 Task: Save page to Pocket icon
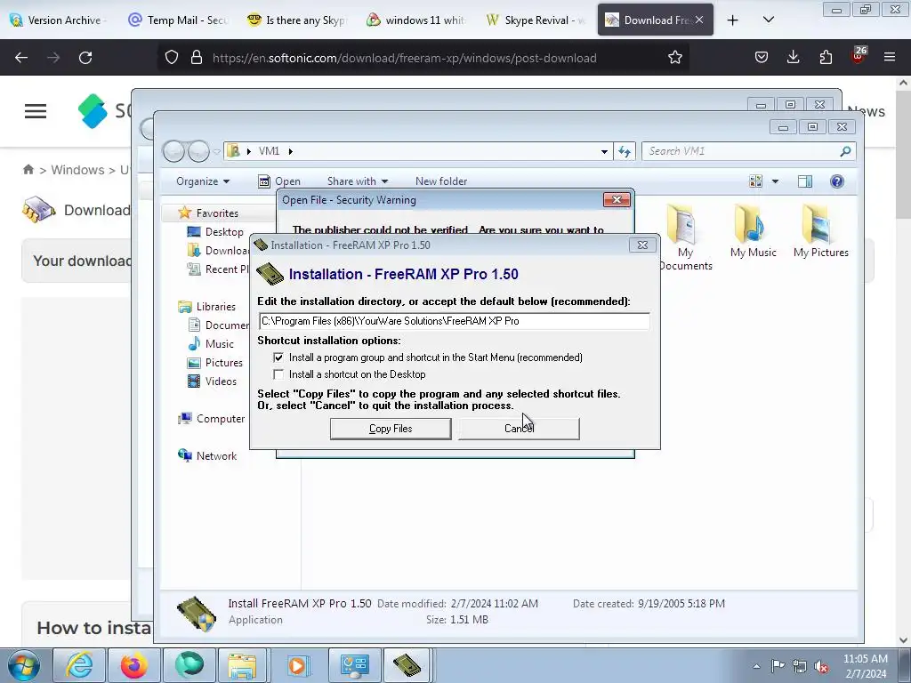(762, 58)
